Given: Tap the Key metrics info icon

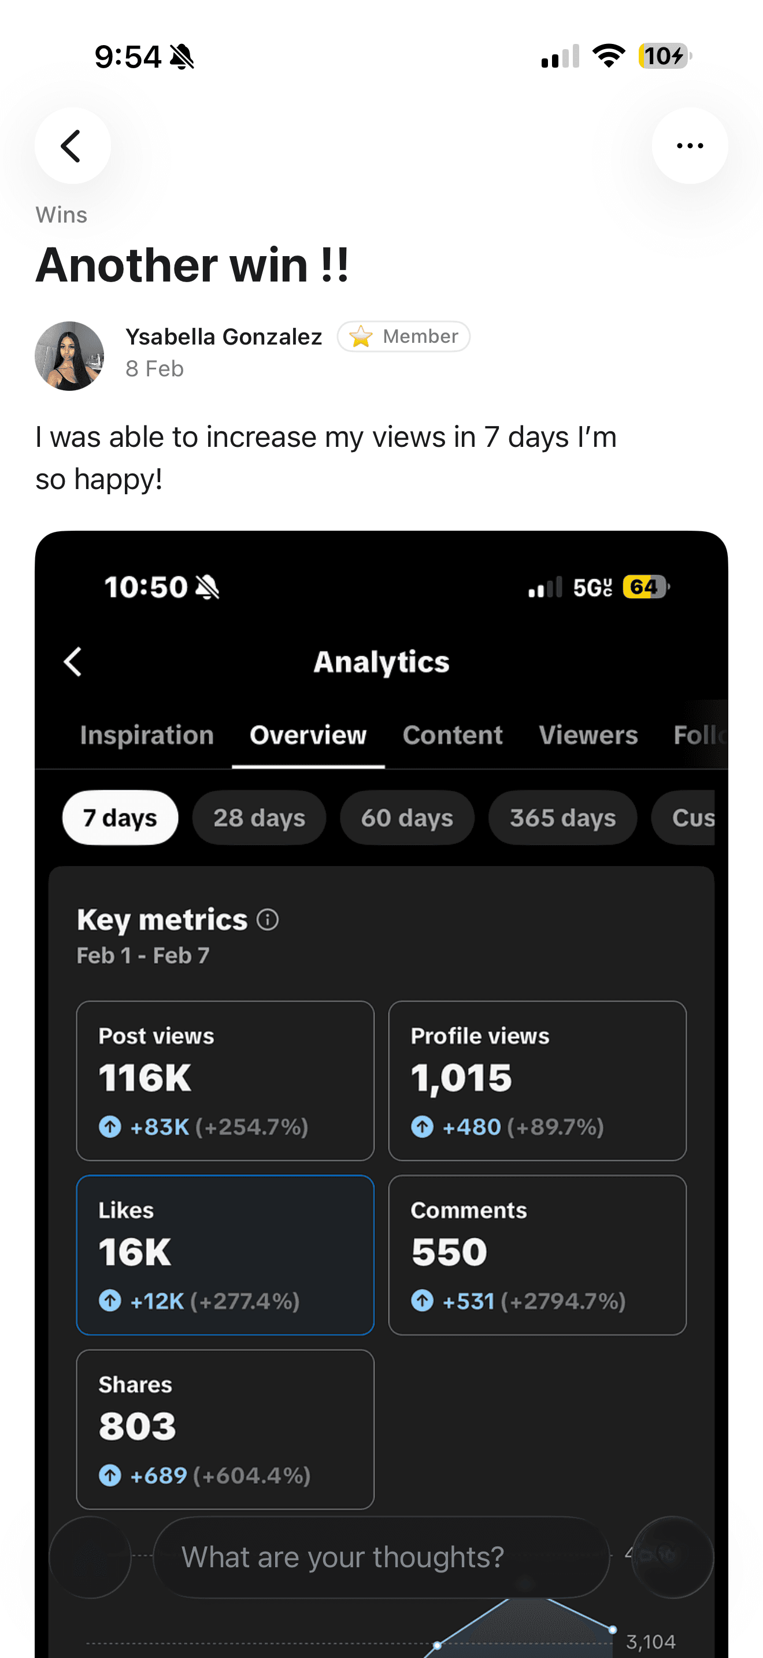Looking at the screenshot, I should pyautogui.click(x=268, y=920).
